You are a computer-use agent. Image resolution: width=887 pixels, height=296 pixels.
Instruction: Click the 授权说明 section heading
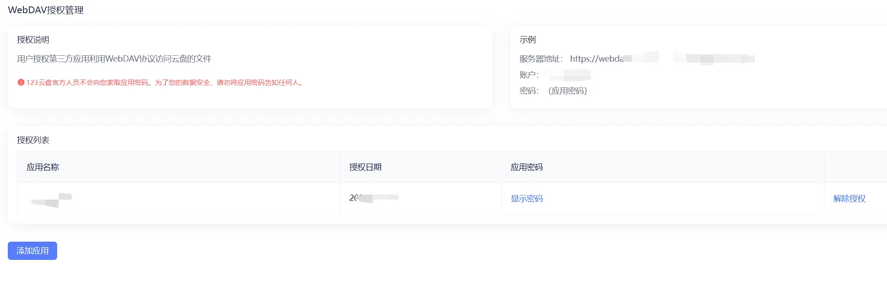(33, 40)
